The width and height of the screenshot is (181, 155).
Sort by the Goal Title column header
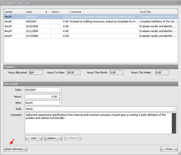158,12
